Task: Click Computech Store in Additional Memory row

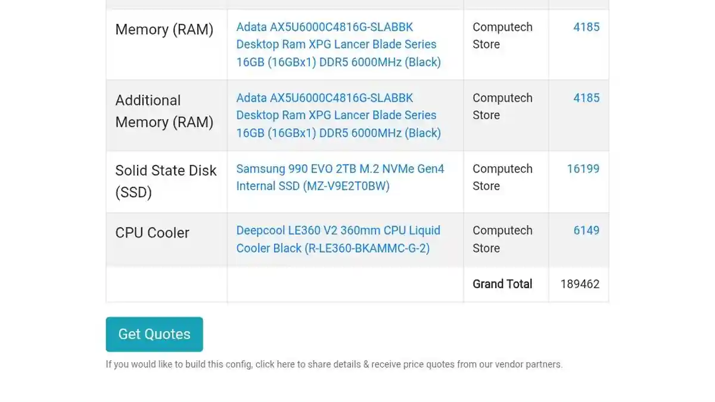Action: point(502,107)
